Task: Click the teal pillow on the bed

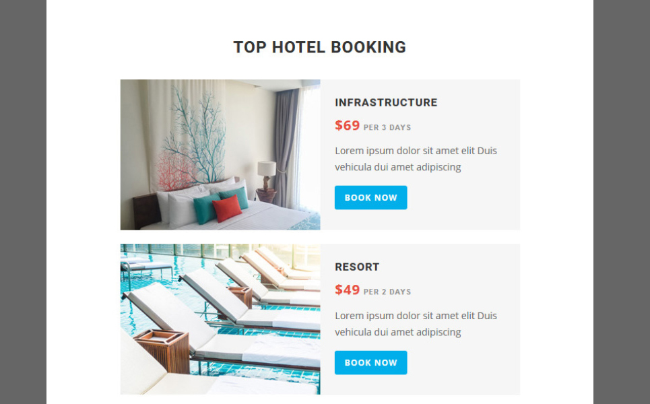Action: [206, 209]
